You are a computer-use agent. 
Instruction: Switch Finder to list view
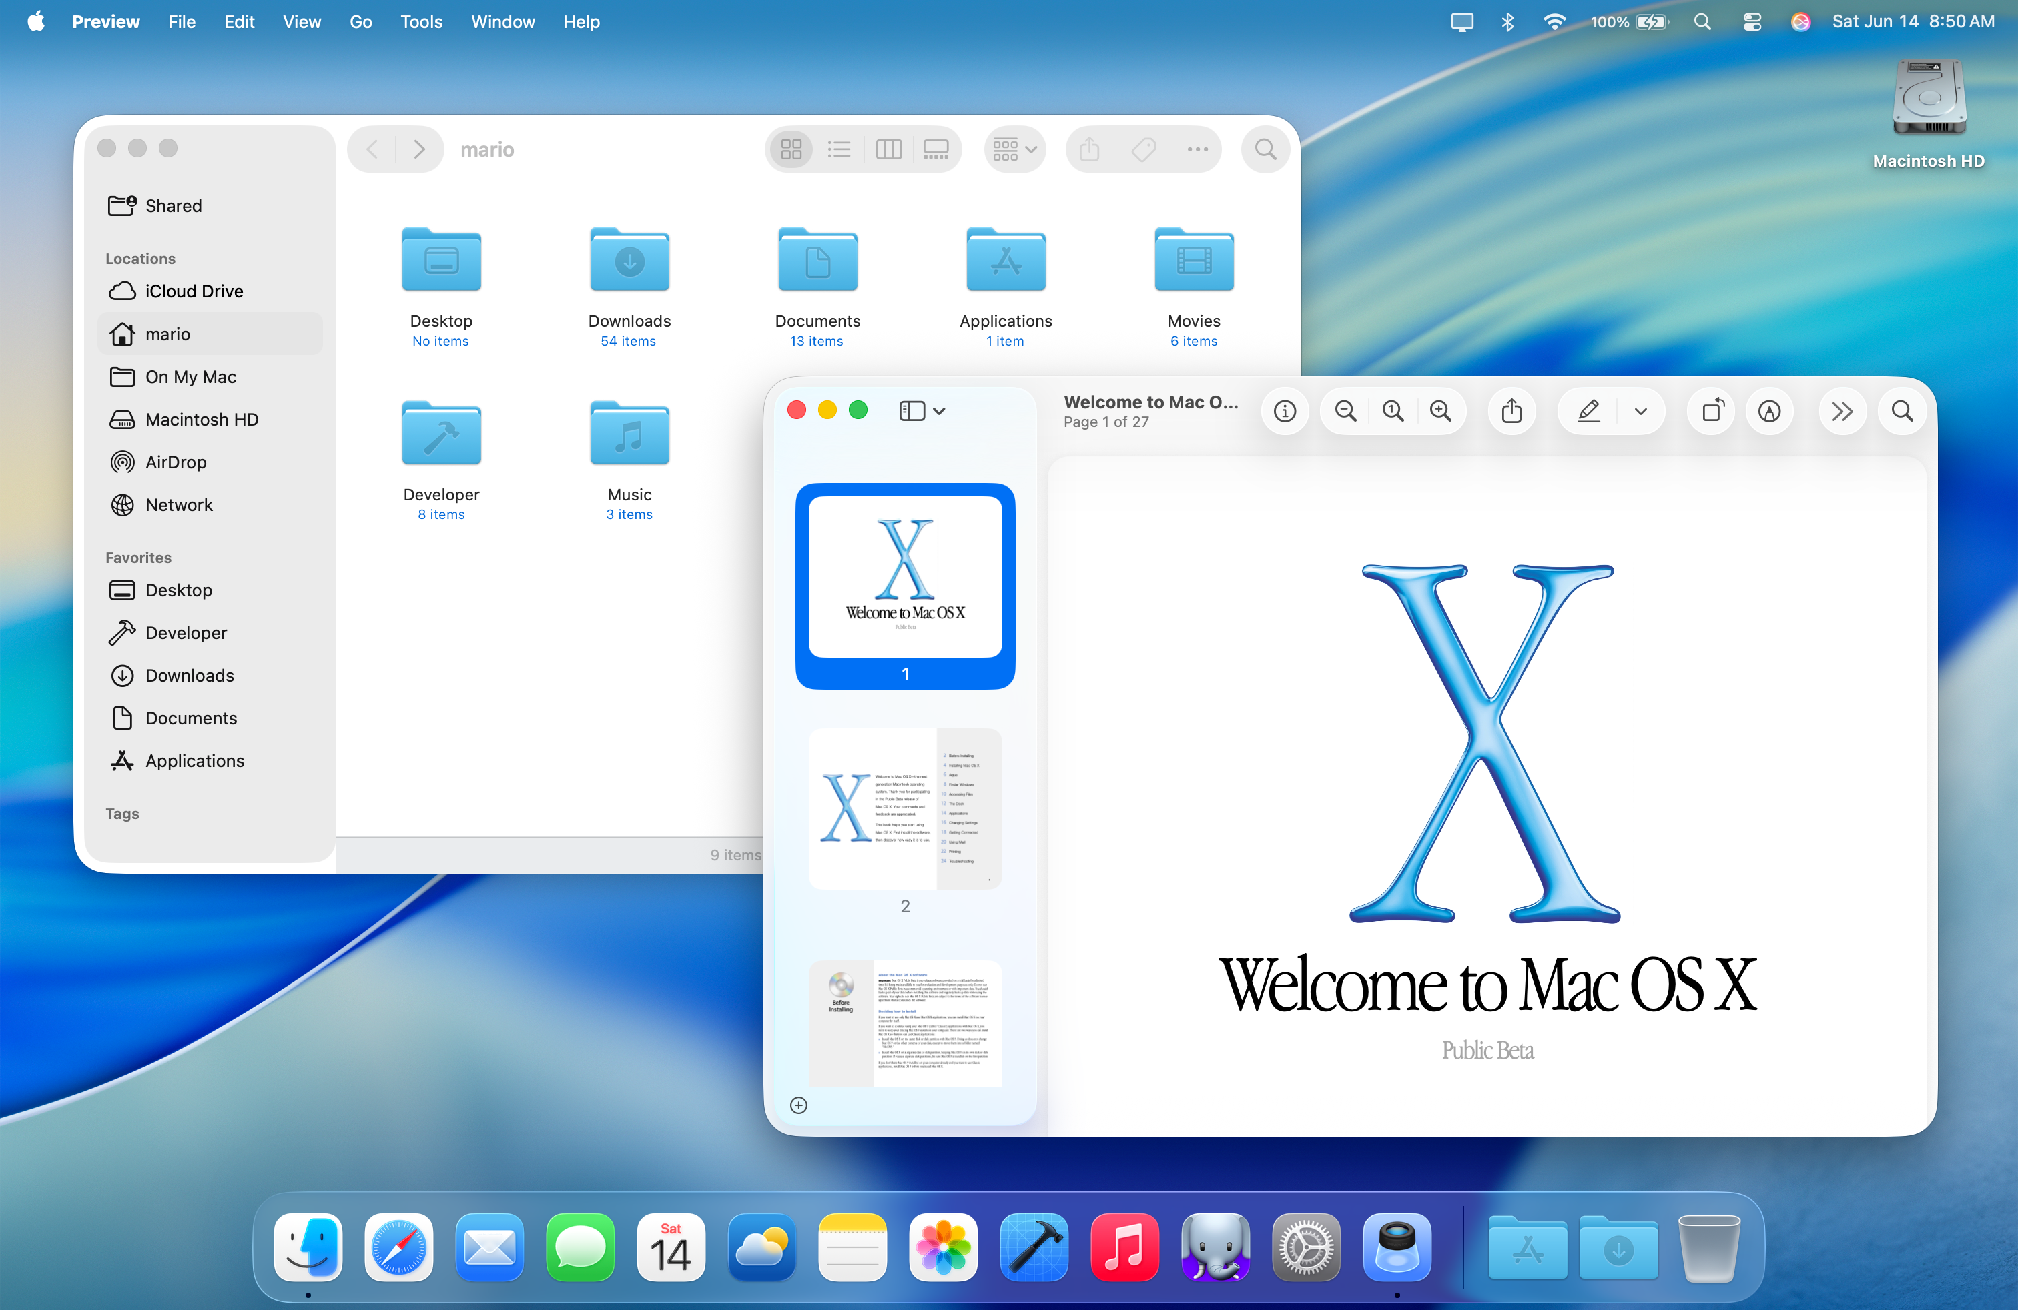839,150
